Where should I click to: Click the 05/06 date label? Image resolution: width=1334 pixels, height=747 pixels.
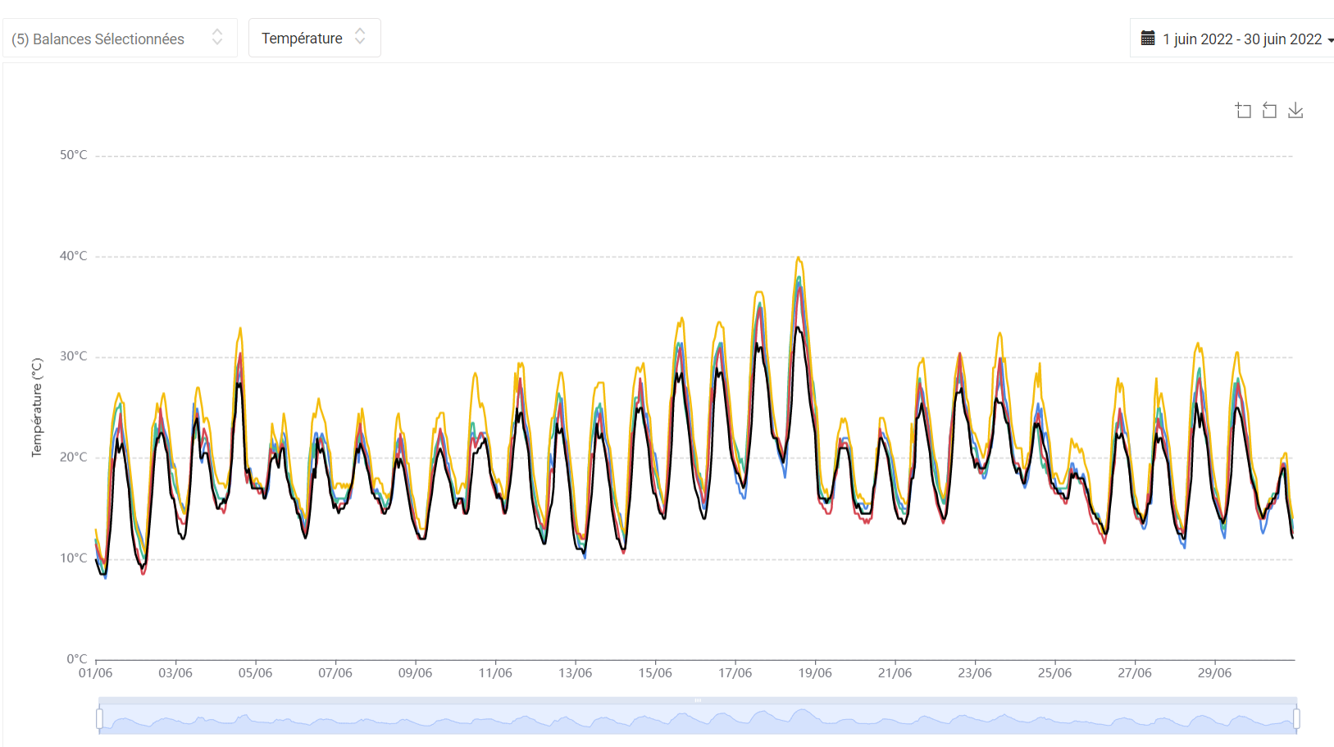point(255,673)
